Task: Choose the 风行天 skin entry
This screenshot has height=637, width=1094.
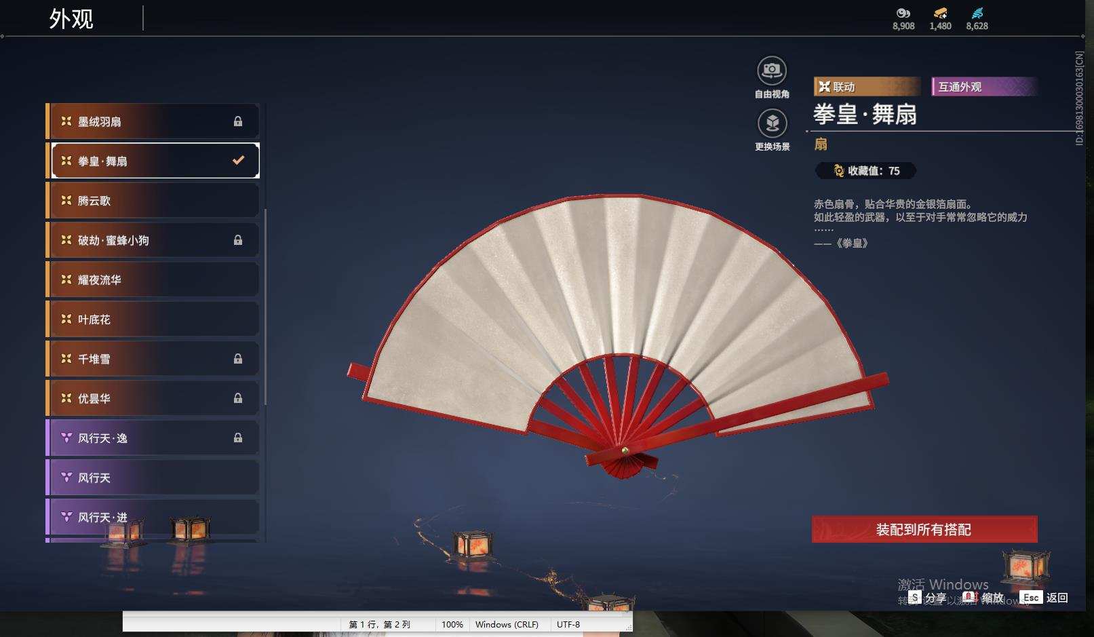Action: (153, 478)
